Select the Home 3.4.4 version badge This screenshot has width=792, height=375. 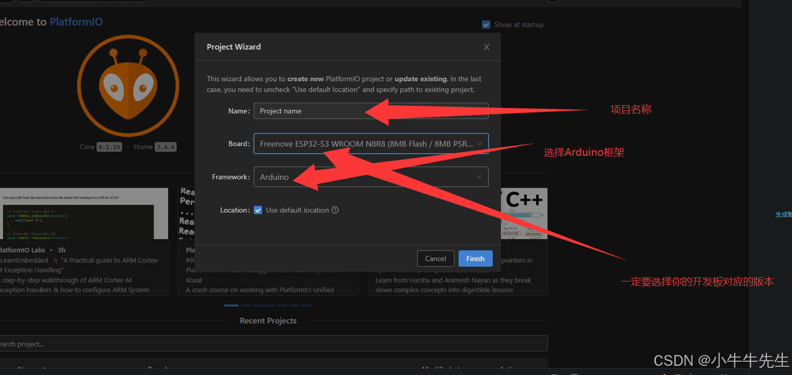[x=165, y=147]
